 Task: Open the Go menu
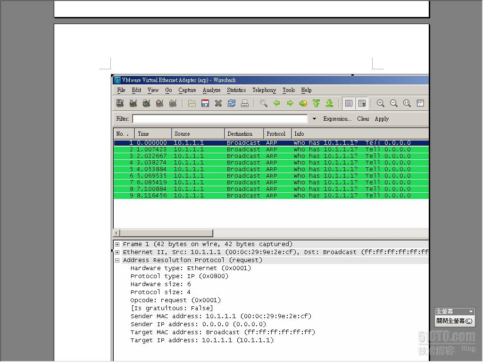(x=168, y=90)
